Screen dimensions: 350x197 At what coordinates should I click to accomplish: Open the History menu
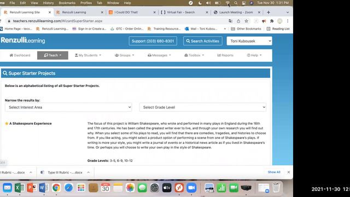pos(48,3)
